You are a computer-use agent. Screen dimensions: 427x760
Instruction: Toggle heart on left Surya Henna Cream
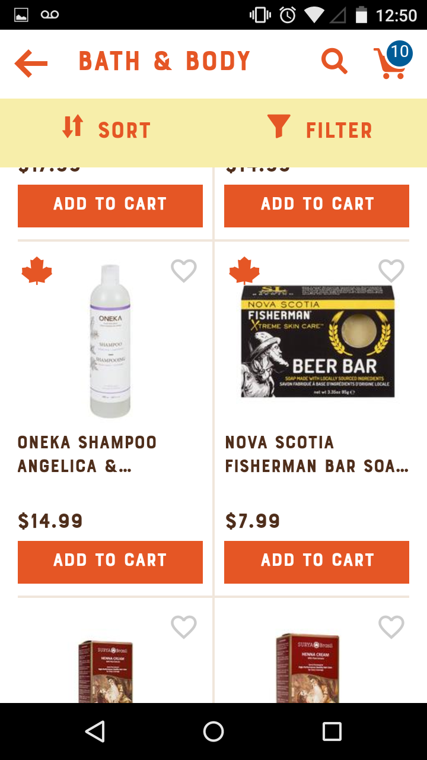pos(184,627)
